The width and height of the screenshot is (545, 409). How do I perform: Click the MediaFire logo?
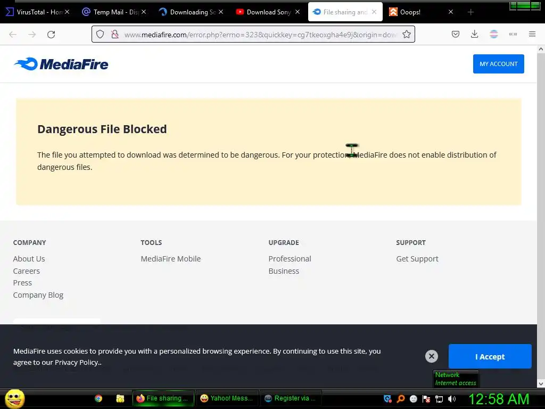61,64
